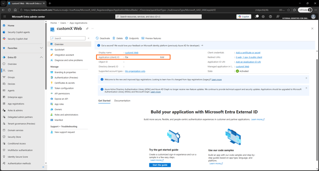Select Users in left navigation

click(x=10, y=71)
